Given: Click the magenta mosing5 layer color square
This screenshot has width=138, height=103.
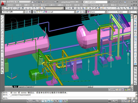Looking at the screenshot, I should tap(46, 12).
